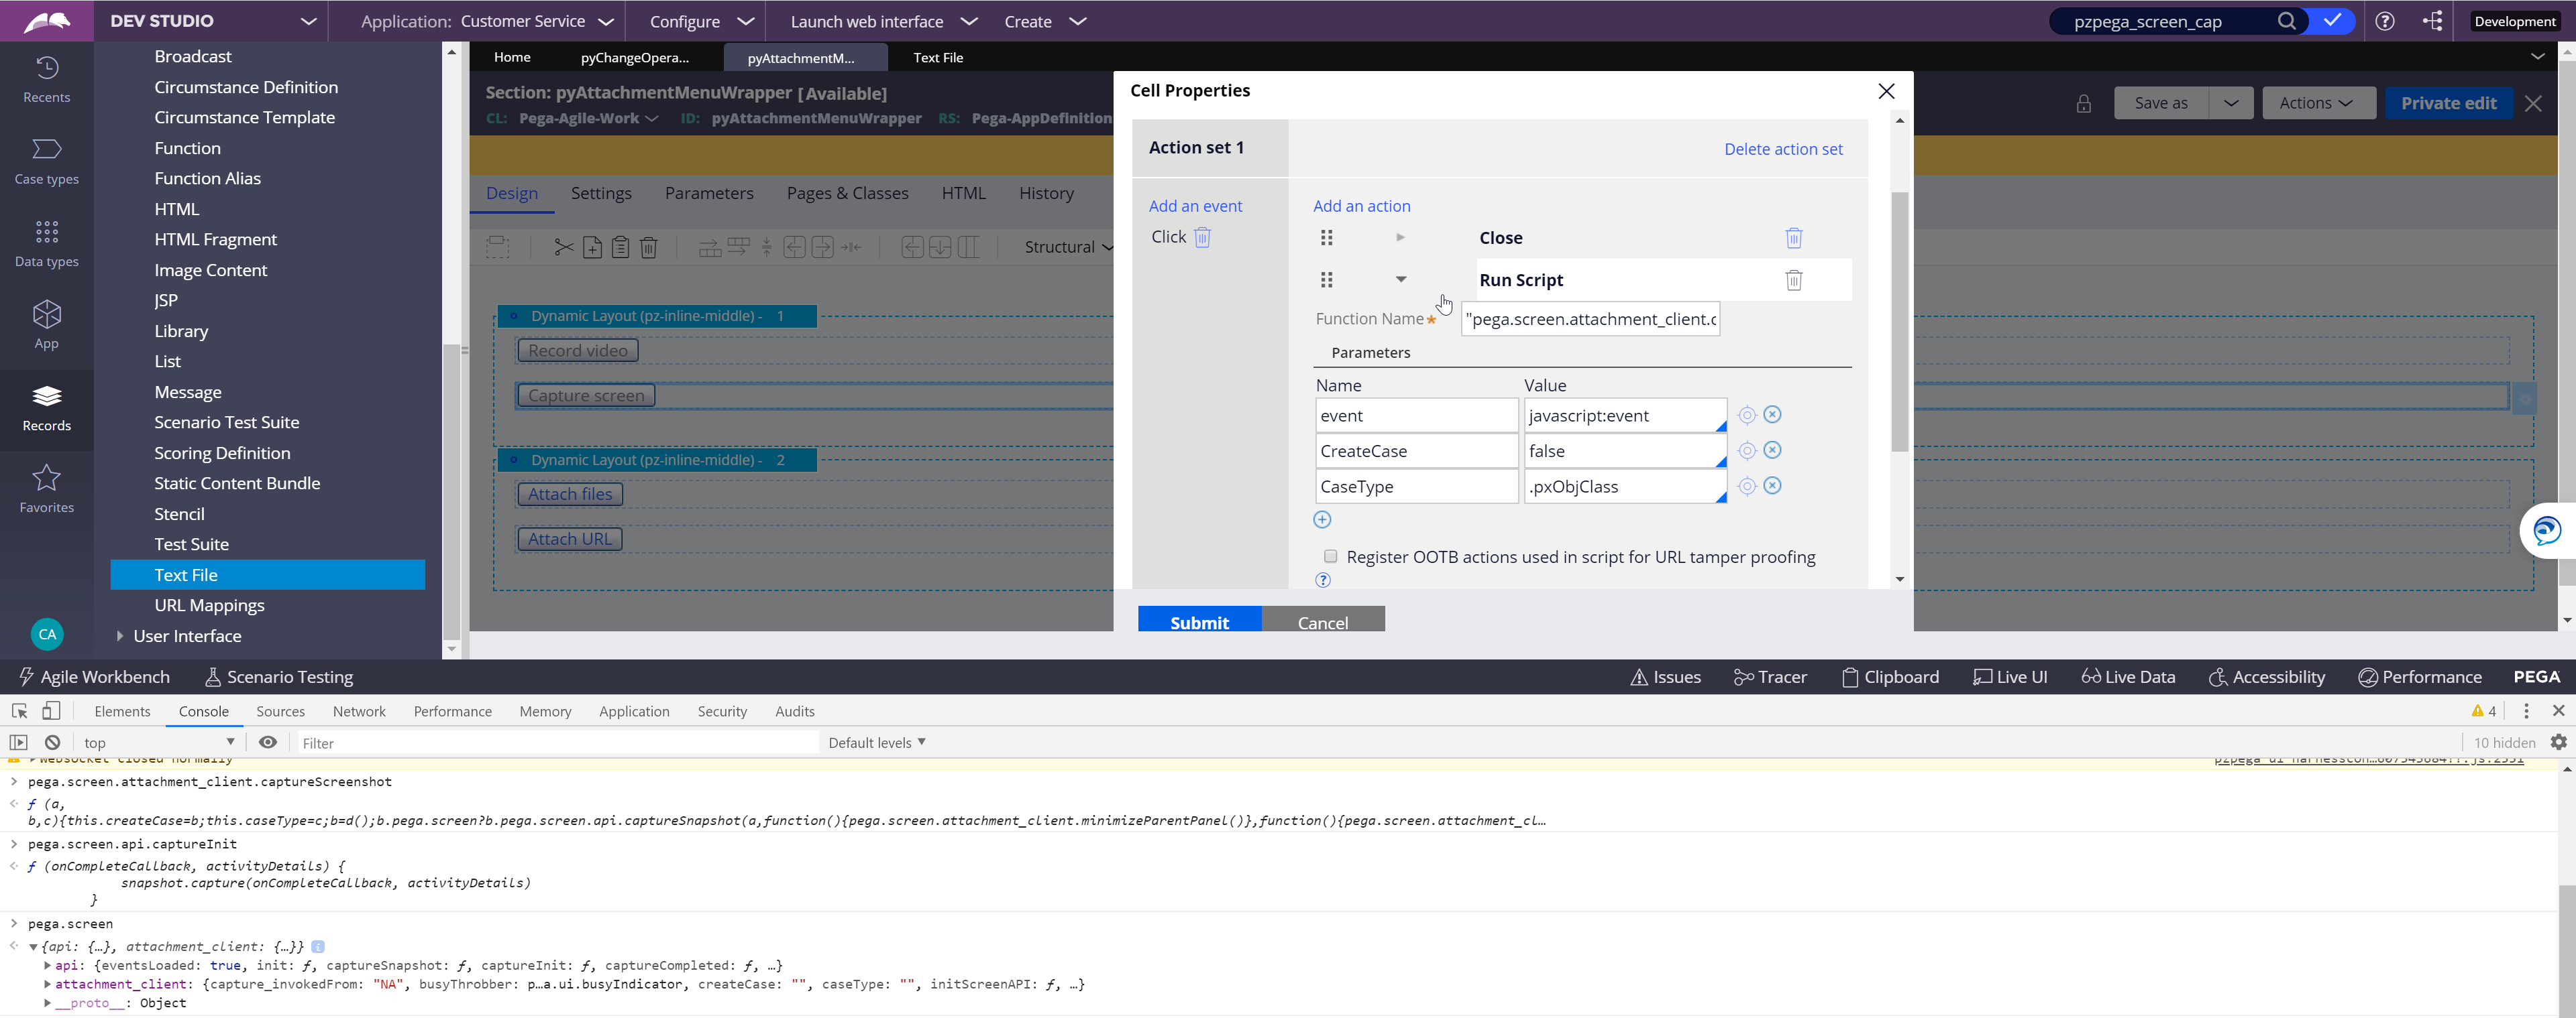Viewport: 2576px width, 1018px height.
Task: Open Favorites in the sidebar
Action: tap(47, 489)
